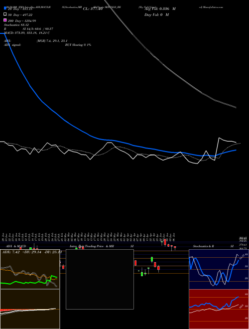
Task: Click the MACD: 373.39, 355.18 reading
Action: pos(27,33)
